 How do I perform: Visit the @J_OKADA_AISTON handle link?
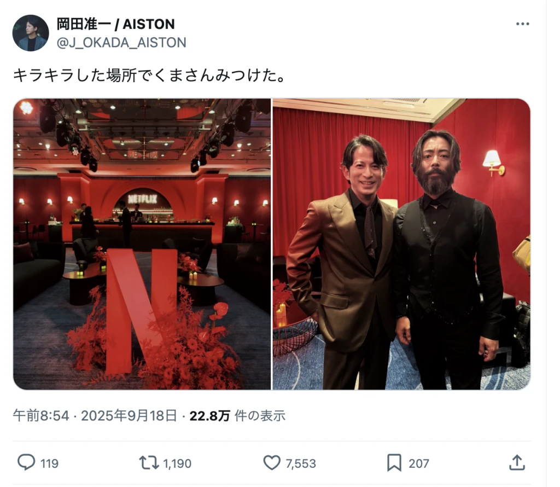click(121, 43)
